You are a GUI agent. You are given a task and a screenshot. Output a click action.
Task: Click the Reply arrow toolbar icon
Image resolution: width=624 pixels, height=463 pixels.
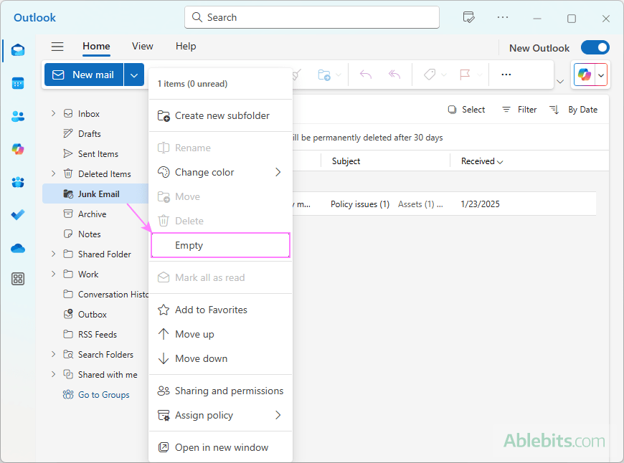[366, 75]
